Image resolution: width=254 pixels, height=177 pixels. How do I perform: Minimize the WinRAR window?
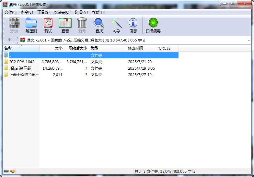(x=224, y=3)
